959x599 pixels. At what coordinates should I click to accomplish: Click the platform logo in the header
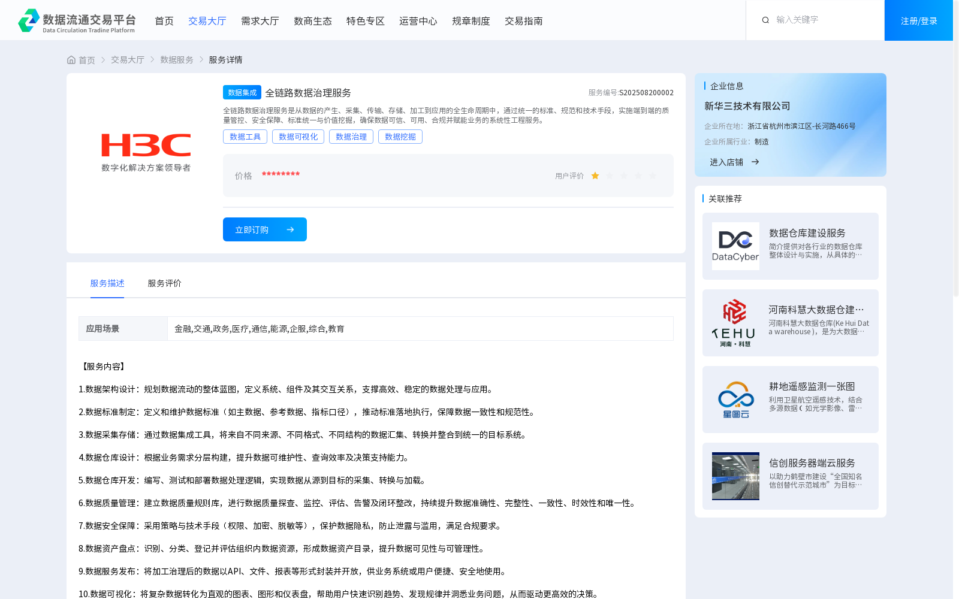point(77,21)
